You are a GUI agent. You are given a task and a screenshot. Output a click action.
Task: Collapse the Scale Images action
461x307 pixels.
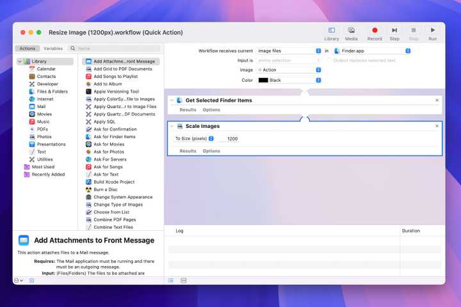(172, 126)
